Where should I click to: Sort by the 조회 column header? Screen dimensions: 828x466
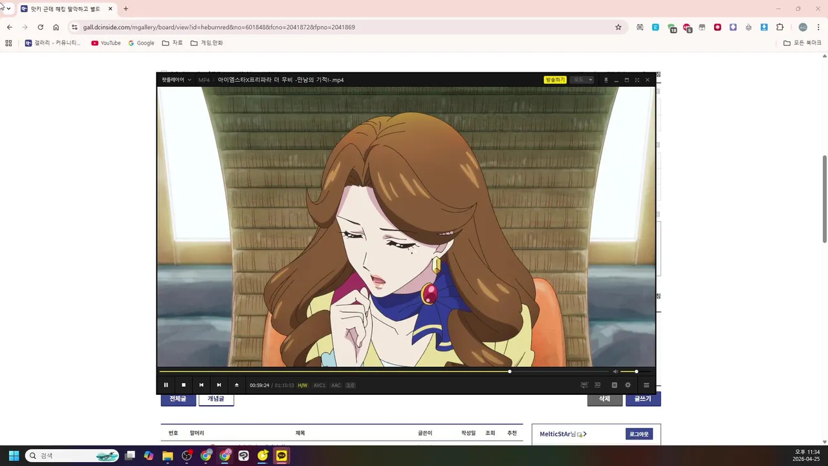(x=490, y=433)
